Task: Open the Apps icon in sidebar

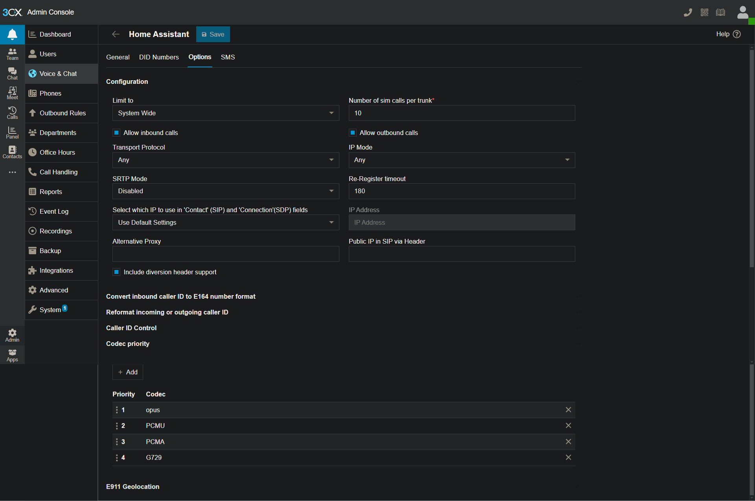Action: (12, 355)
